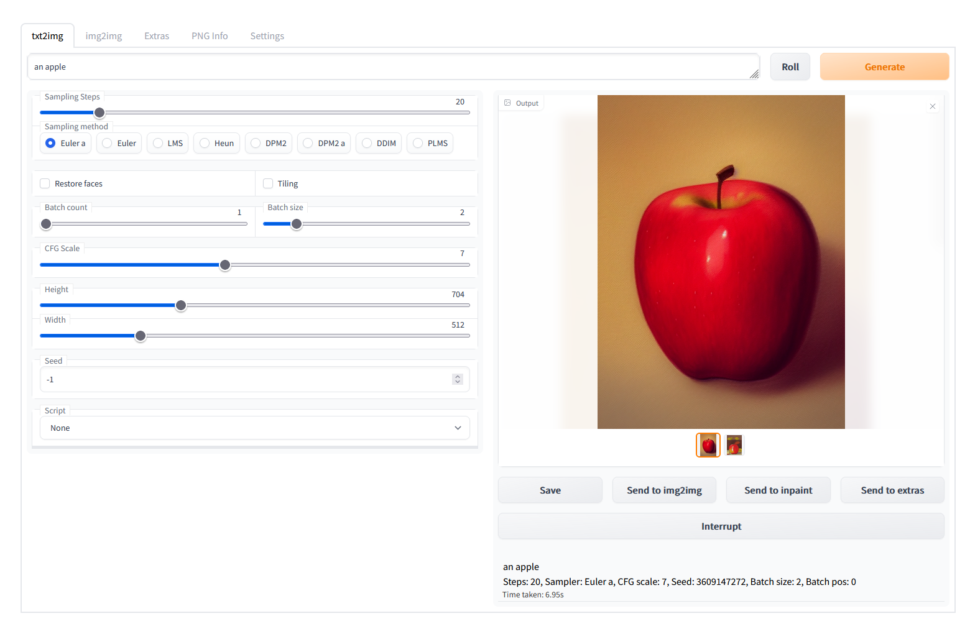This screenshot has width=970, height=621.
Task: Dismiss the output preview with the X icon
Action: tap(933, 106)
